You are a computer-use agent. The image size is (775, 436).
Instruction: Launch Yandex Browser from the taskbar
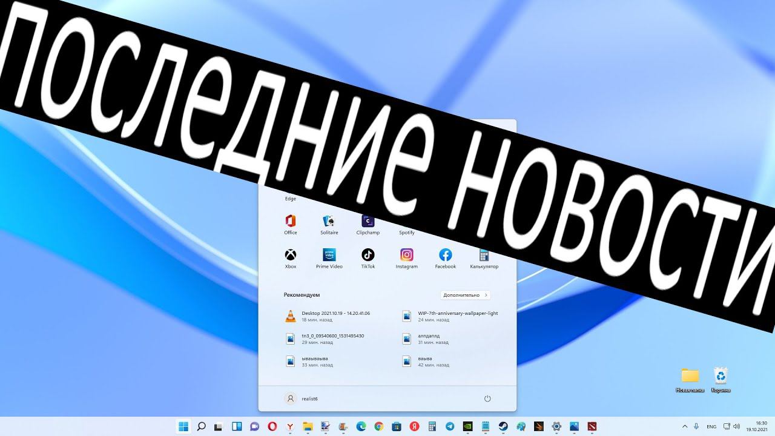tap(291, 426)
